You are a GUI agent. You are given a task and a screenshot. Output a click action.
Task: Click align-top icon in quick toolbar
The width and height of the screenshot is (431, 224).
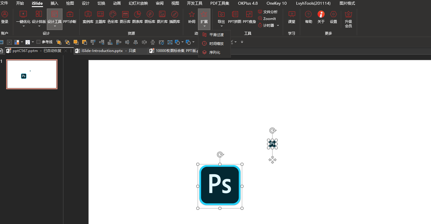93,42
